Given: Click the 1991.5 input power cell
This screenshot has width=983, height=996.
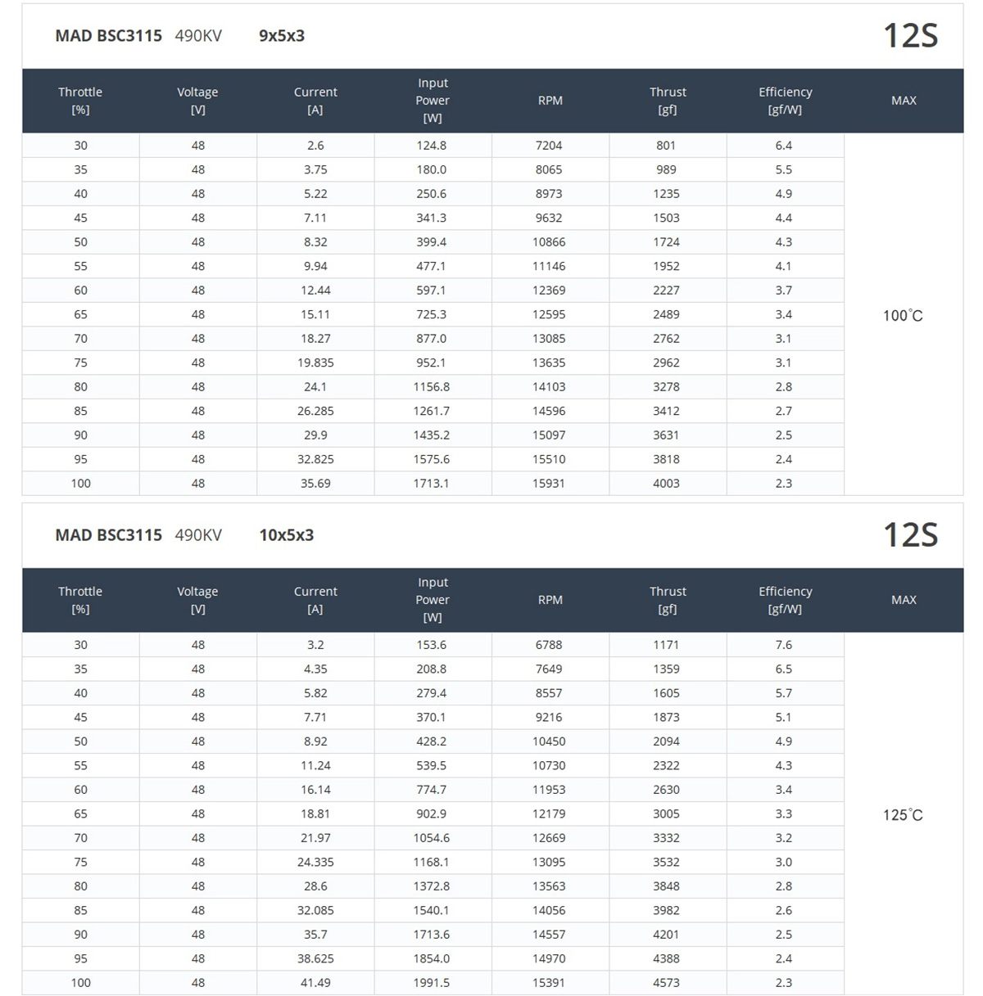Looking at the screenshot, I should tap(431, 983).
